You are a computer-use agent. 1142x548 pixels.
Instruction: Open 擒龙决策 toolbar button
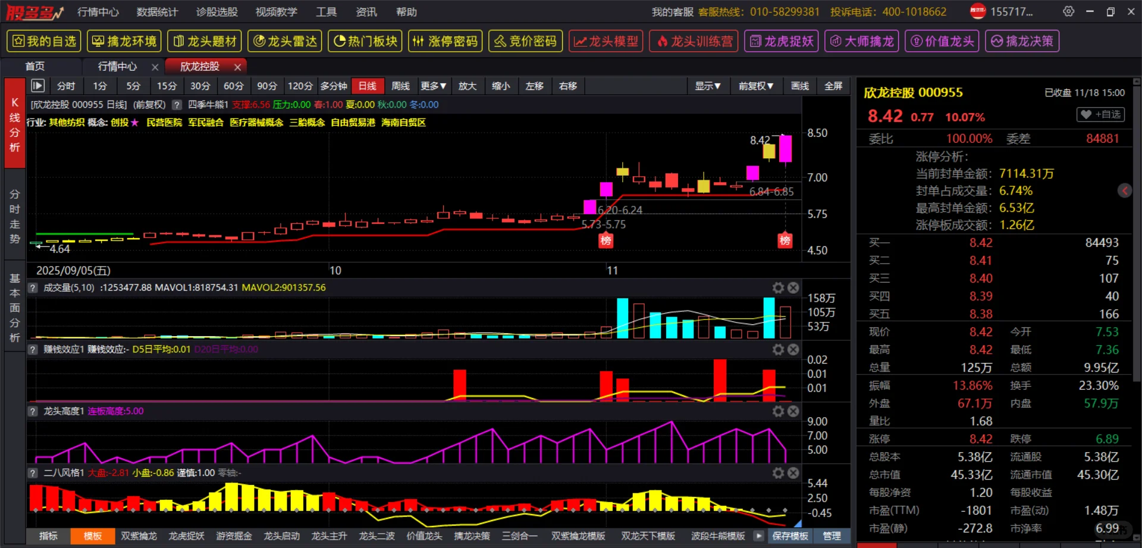click(x=1022, y=41)
